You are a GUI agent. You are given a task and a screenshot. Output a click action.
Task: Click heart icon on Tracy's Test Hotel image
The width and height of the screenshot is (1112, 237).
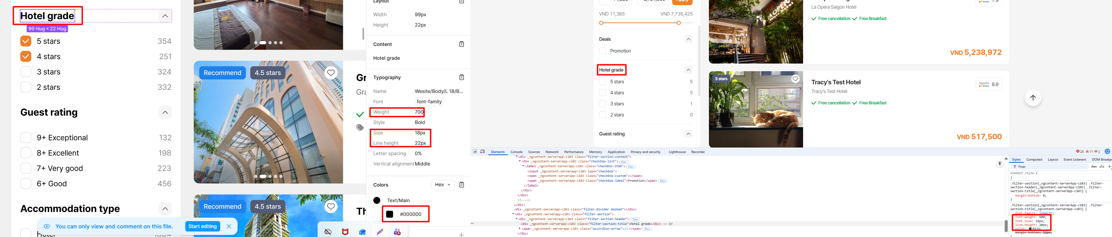[x=795, y=79]
